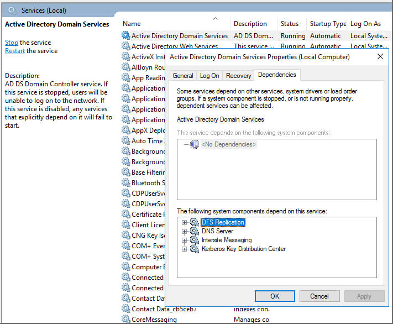Click gear icon beside Bluetooth S row
This screenshot has width=393, height=324.
(126, 183)
